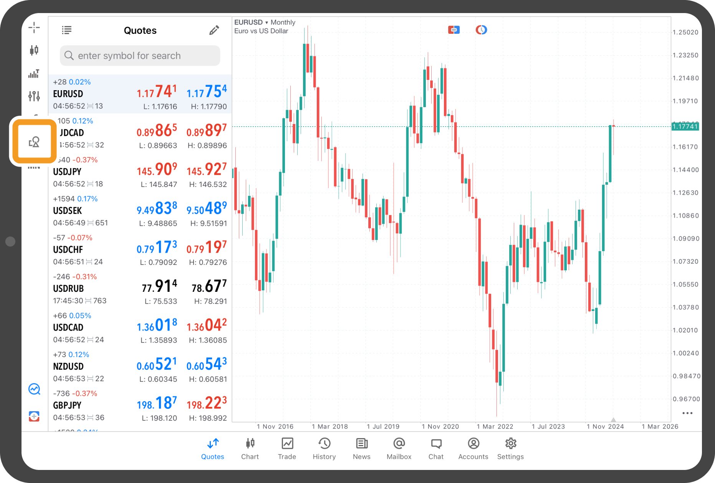
Task: Tap the NZDUSD ask price 0.60543
Action: point(207,364)
